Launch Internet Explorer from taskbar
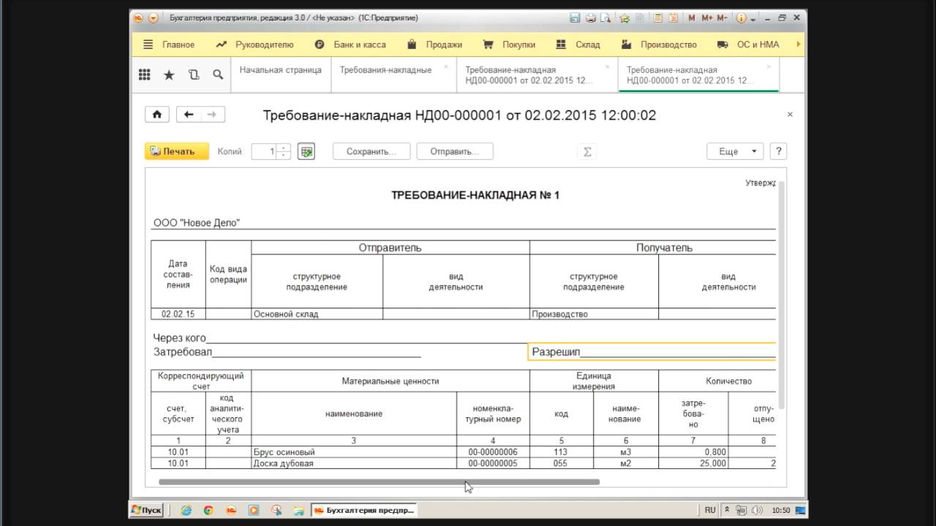 [x=186, y=510]
